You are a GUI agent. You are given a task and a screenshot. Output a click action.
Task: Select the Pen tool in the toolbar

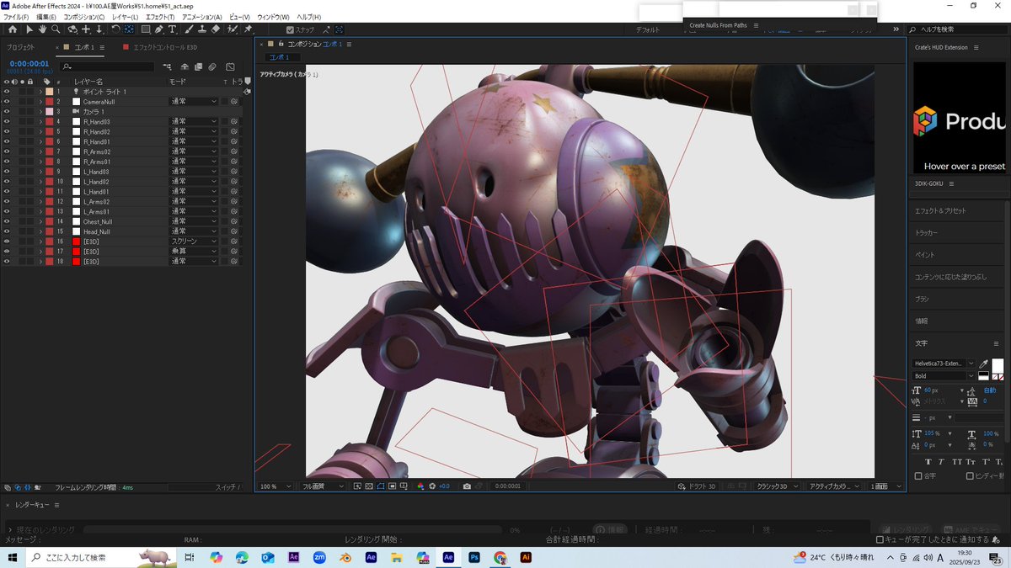(159, 29)
